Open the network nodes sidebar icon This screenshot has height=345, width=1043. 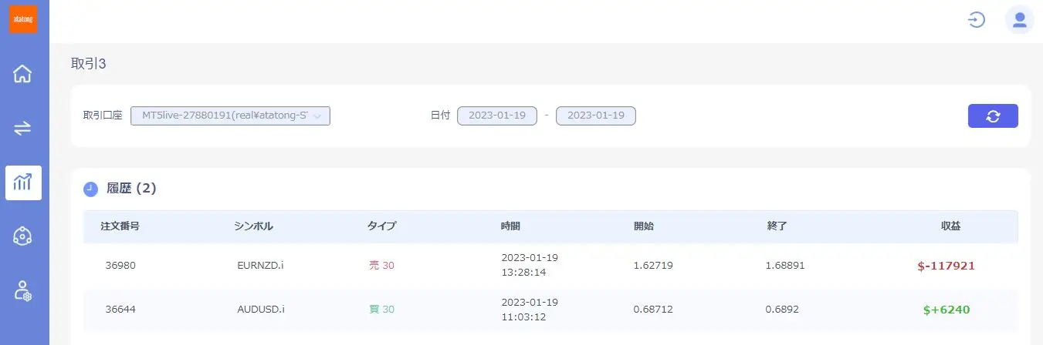(x=23, y=236)
